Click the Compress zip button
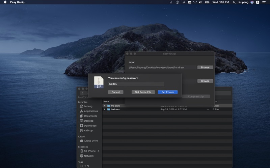The width and height of the screenshot is (270, 168). [x=196, y=96]
